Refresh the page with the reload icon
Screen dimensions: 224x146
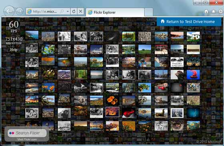pyautogui.click(x=74, y=11)
